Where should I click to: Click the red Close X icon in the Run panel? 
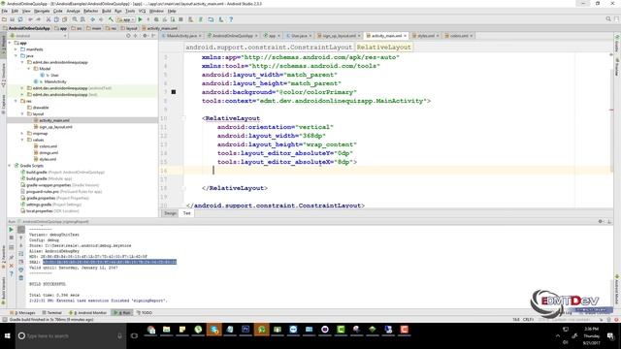[x=11, y=266]
